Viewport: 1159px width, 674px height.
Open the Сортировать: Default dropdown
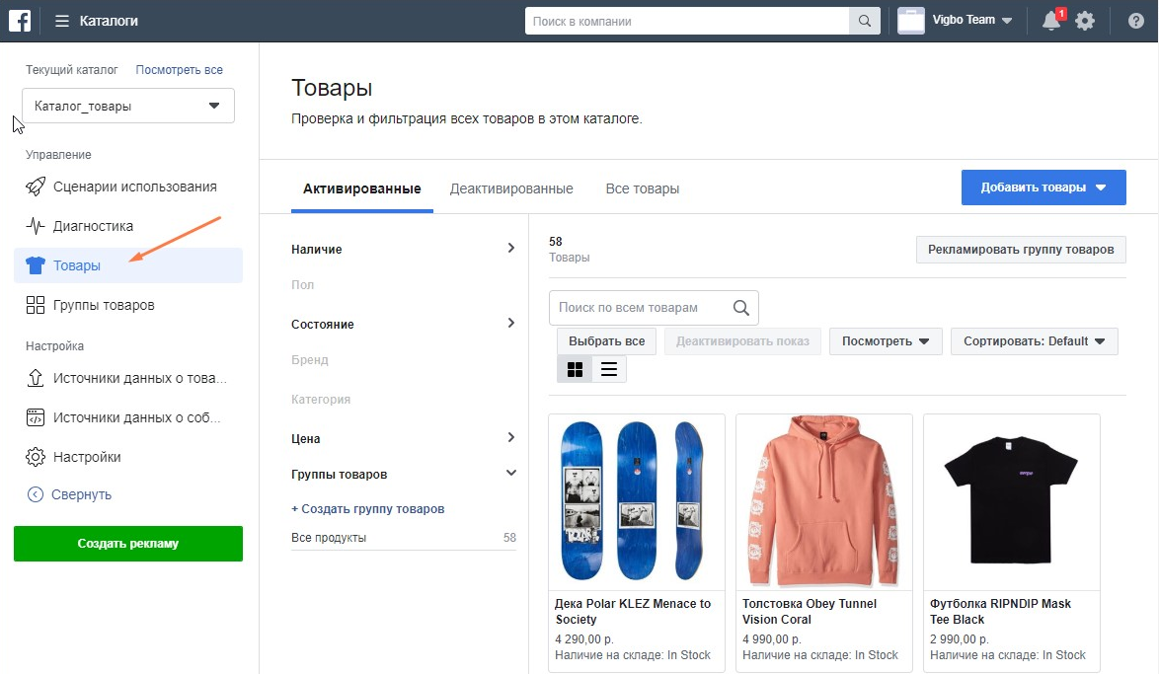coord(1034,341)
